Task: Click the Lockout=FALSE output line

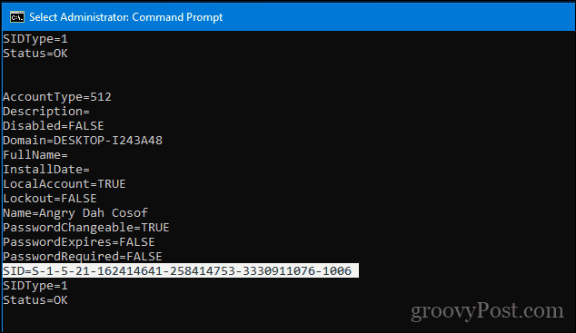Action: pyautogui.click(x=50, y=199)
